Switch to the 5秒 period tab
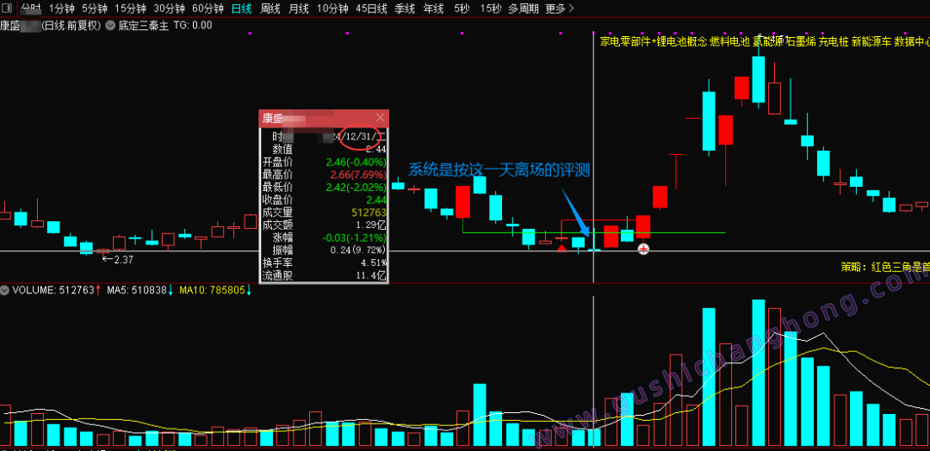The width and height of the screenshot is (930, 451). tap(462, 9)
